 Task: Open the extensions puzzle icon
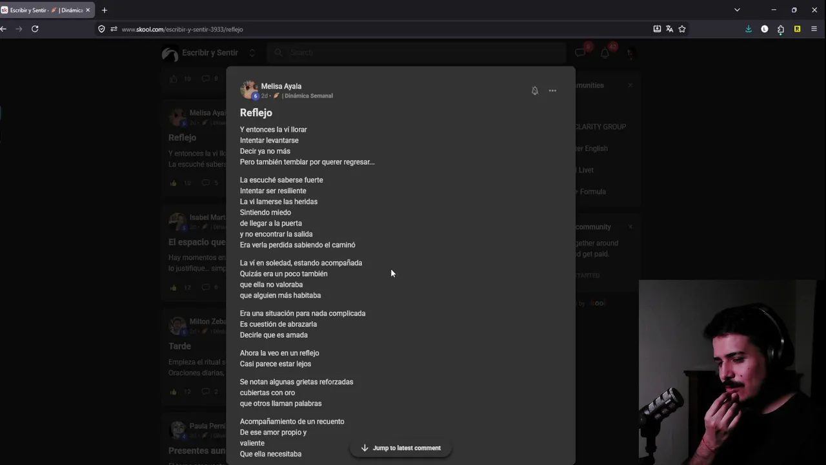click(781, 29)
